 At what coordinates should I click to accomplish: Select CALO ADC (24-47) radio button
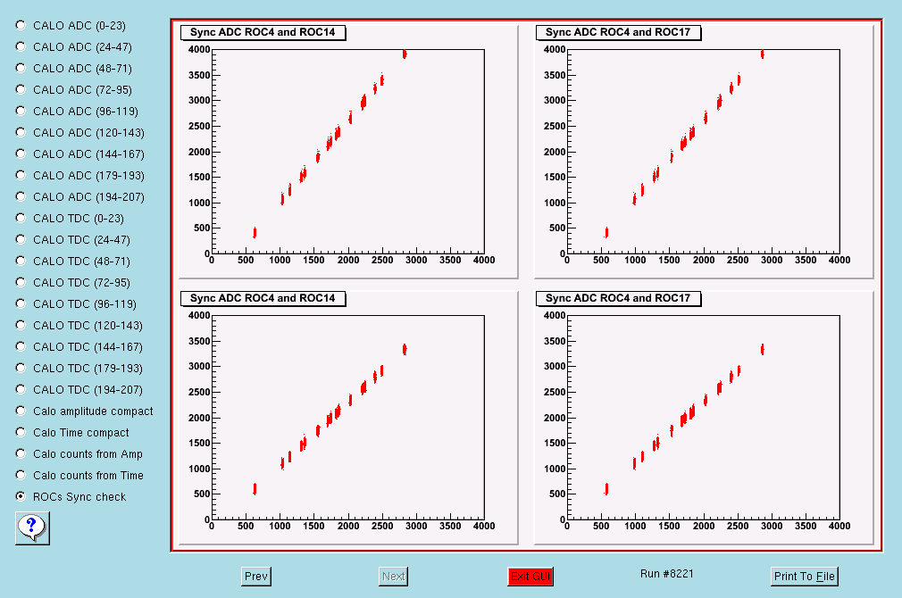coord(21,46)
